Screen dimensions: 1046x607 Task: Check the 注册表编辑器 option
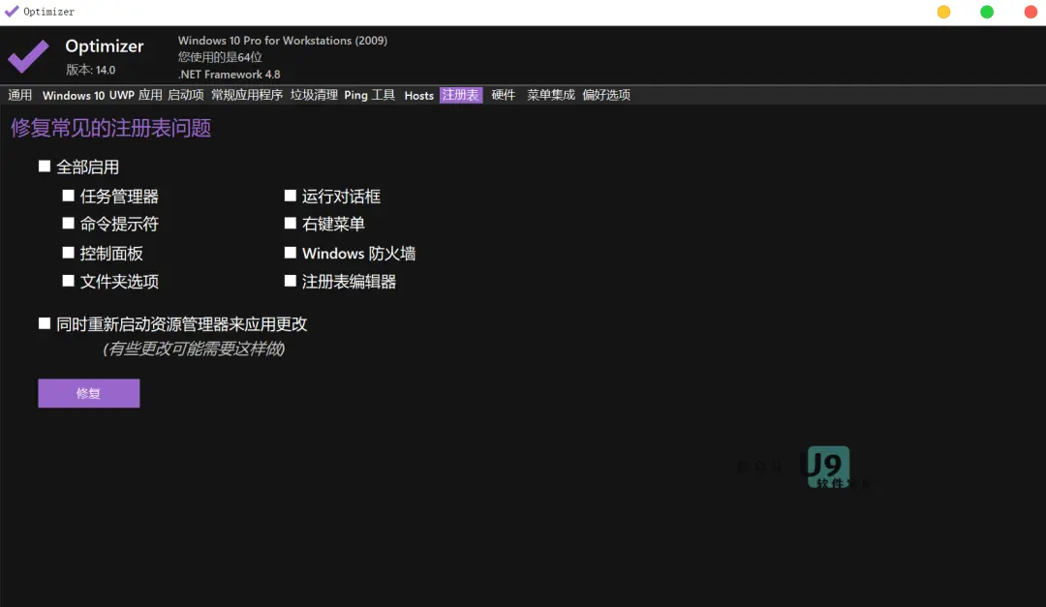pos(291,281)
